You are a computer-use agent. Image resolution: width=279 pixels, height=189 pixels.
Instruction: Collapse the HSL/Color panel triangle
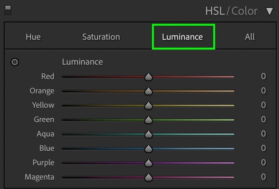pos(270,11)
